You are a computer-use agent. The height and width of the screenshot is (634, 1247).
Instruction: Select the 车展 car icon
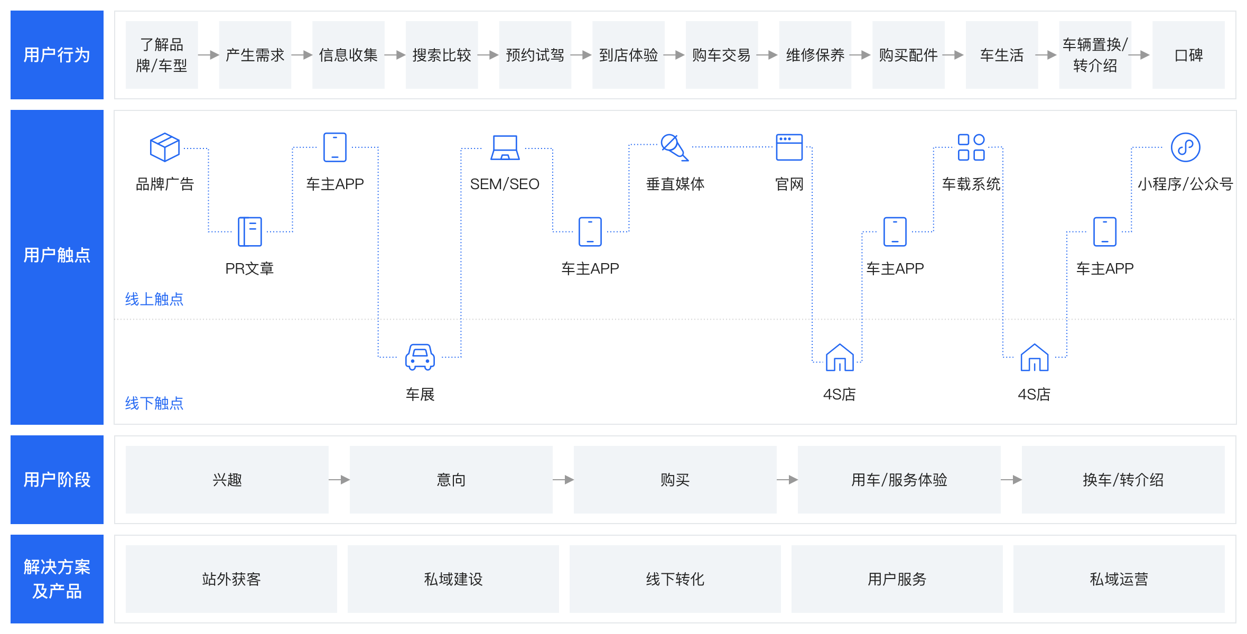tap(420, 357)
